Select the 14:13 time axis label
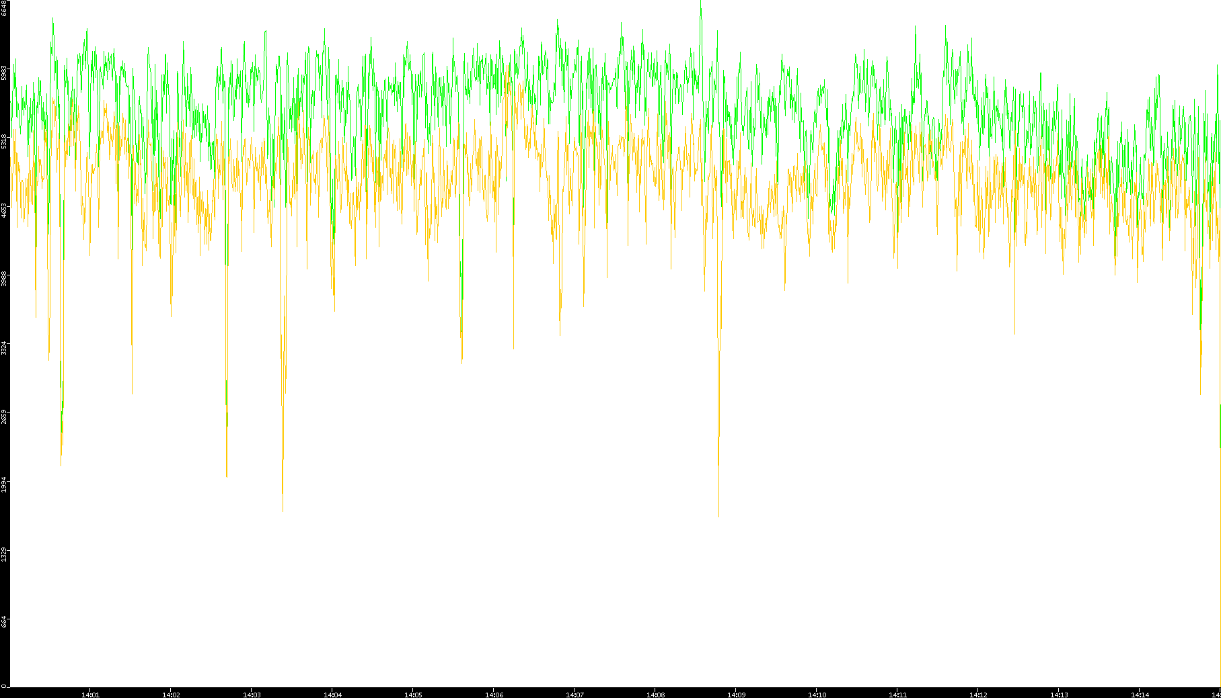This screenshot has height=698, width=1221. 1059,695
